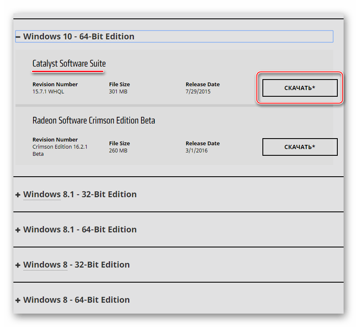Image resolution: width=357 pixels, height=327 pixels.
Task: Click the Crimson Edition 16.2.1 Beta revision text
Action: click(x=60, y=150)
